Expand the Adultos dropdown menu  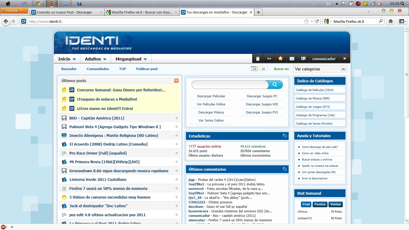[96, 59]
